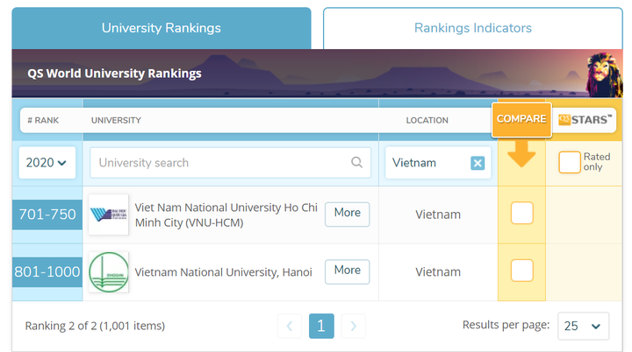The height and width of the screenshot is (352, 632).
Task: Click Vietnam location cell in VNU-HCM row
Action: click(438, 215)
